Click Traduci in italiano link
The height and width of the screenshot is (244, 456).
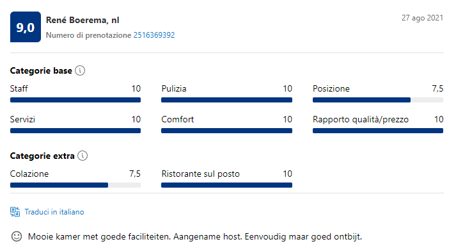point(54,212)
